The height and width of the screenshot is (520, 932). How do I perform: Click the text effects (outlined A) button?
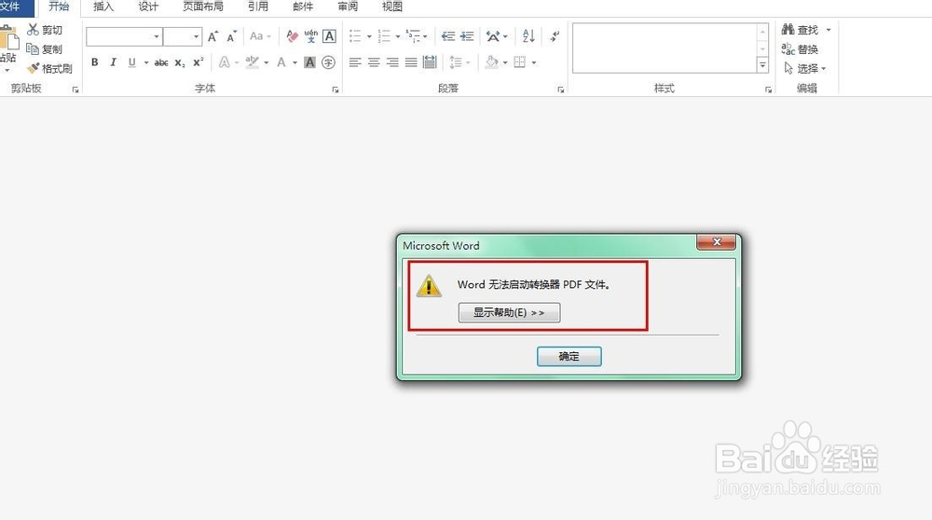coord(224,62)
